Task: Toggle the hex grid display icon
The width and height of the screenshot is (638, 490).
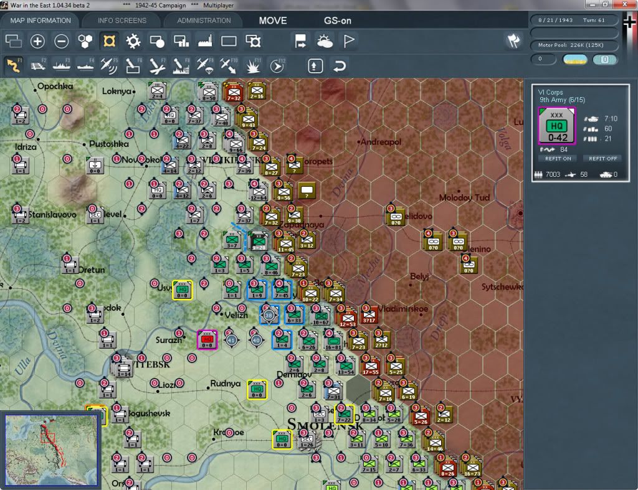Action: 85,41
